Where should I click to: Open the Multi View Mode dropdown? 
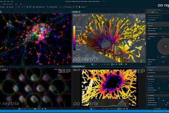(x=164, y=30)
